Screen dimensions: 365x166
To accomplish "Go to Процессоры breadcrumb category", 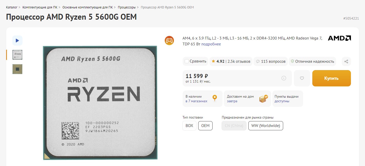I will (x=127, y=7).
